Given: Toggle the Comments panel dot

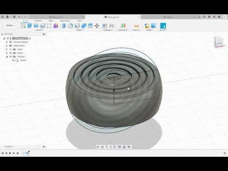Looking at the screenshot, I should point(44,147).
